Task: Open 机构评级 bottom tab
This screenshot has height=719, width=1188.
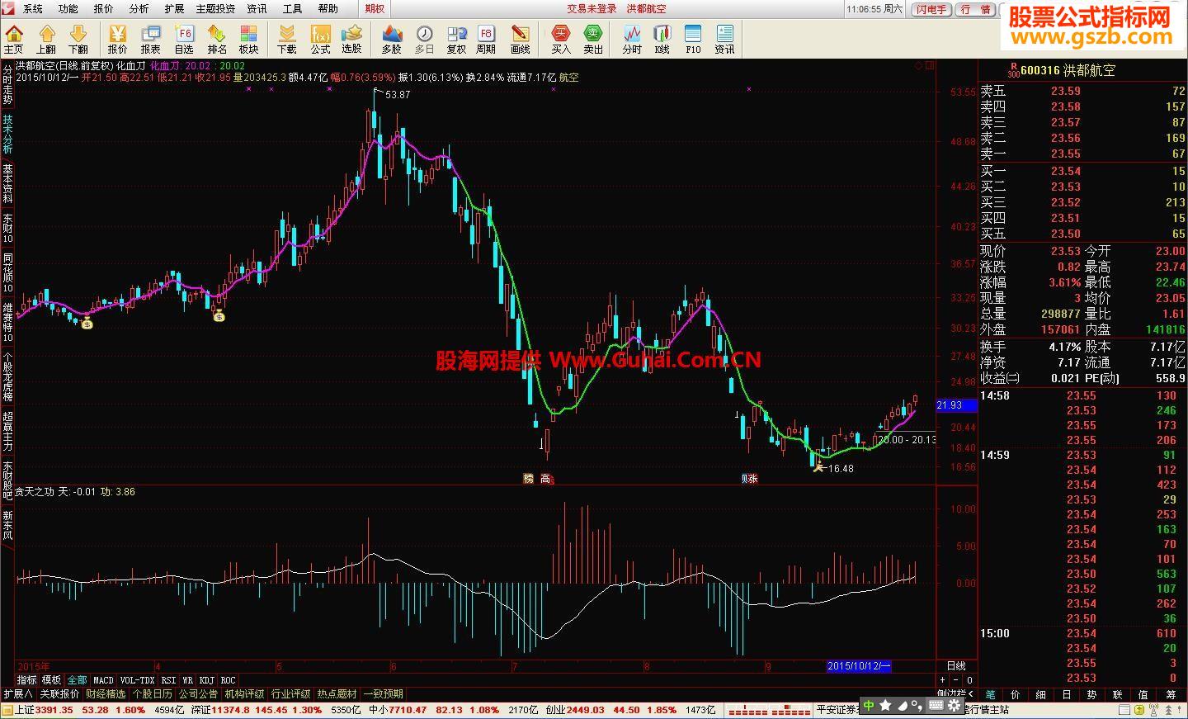Action: (244, 694)
